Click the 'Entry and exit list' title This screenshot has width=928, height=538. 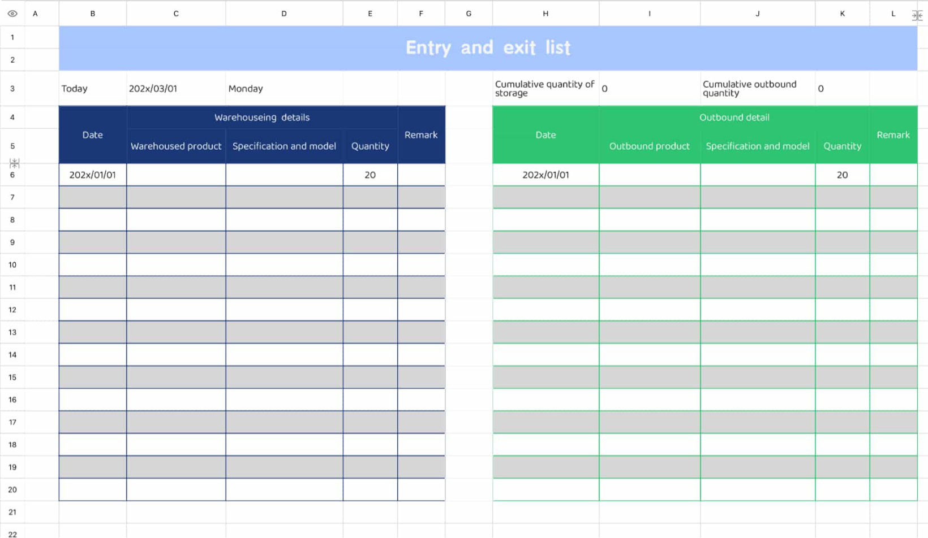[x=488, y=47]
